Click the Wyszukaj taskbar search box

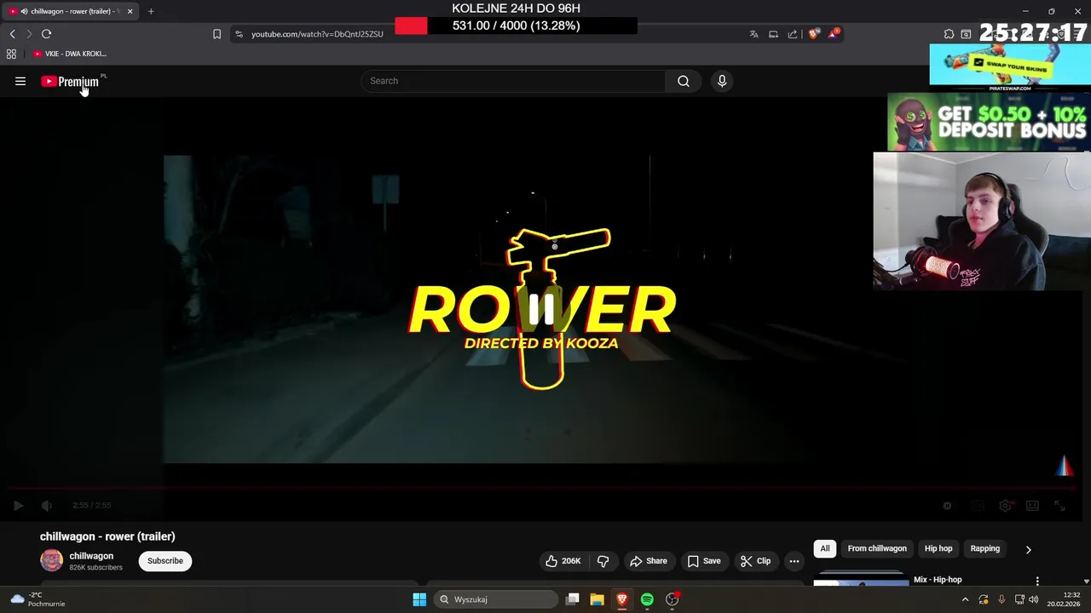[x=494, y=599]
